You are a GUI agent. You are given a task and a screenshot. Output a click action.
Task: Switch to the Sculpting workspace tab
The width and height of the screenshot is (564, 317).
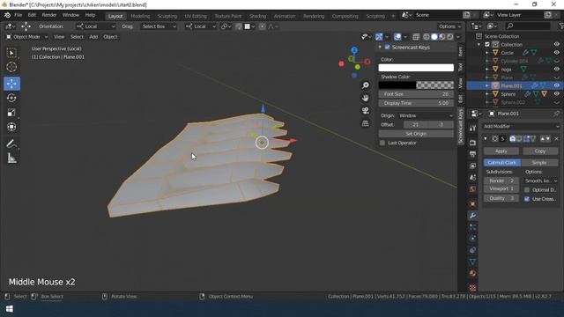167,16
